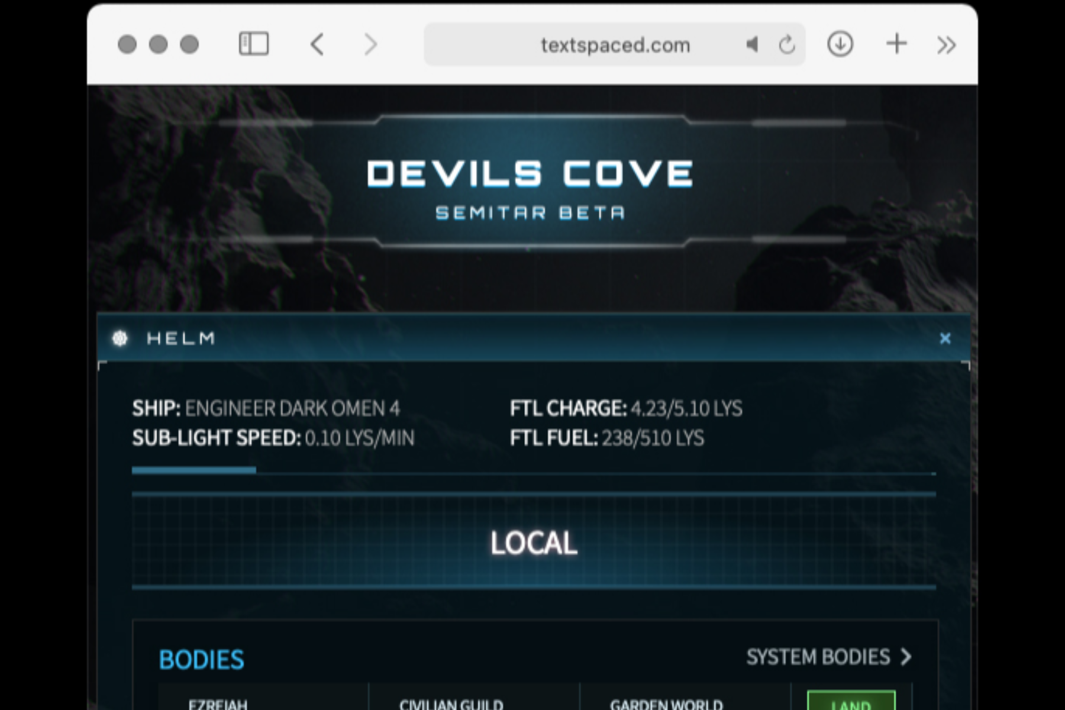Show the hidden toolbar items overflow
This screenshot has height=710, width=1065.
[x=946, y=44]
